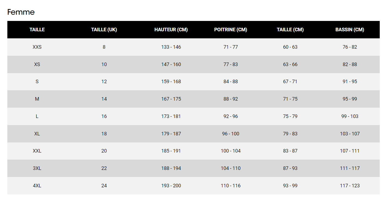Click chest range 92 - 96
Image resolution: width=386 pixels, height=202 pixels.
pyautogui.click(x=231, y=116)
